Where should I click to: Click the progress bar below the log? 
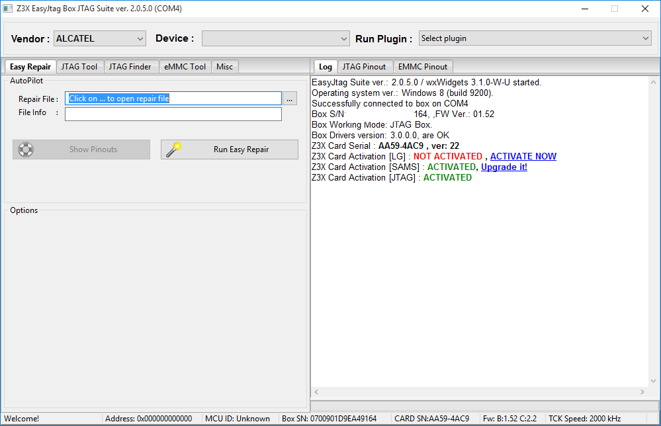(x=484, y=405)
